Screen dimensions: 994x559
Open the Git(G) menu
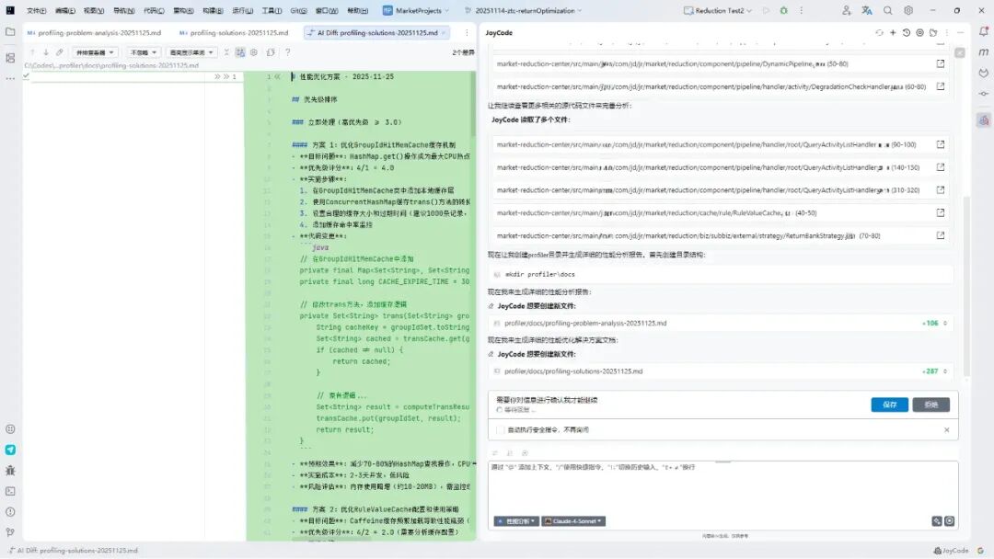(x=298, y=11)
